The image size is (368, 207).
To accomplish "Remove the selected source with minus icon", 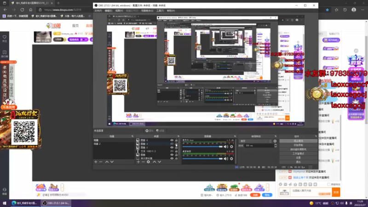I will click(x=143, y=162).
